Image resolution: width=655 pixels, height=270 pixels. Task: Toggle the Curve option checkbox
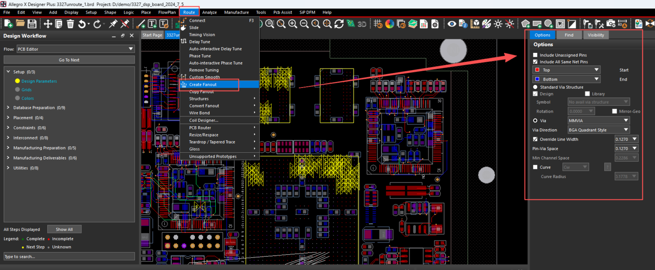point(535,167)
